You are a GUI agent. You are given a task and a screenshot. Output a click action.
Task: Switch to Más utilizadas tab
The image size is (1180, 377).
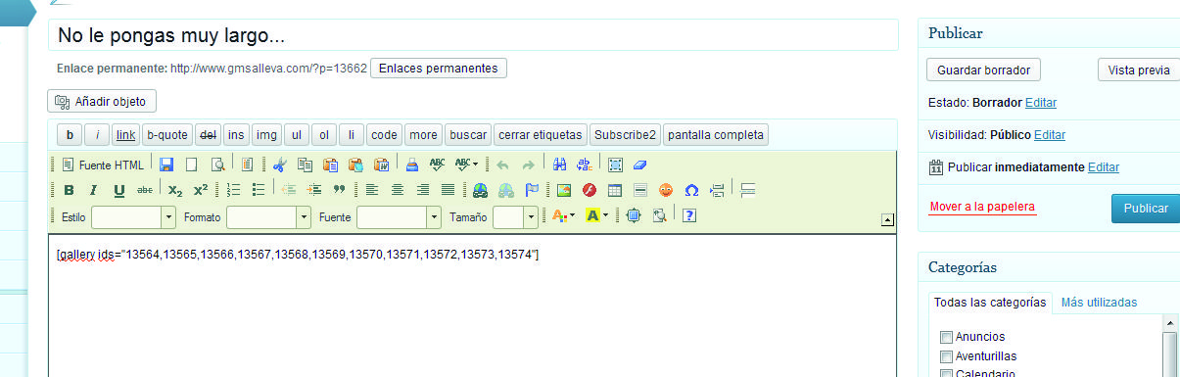coord(1099,303)
